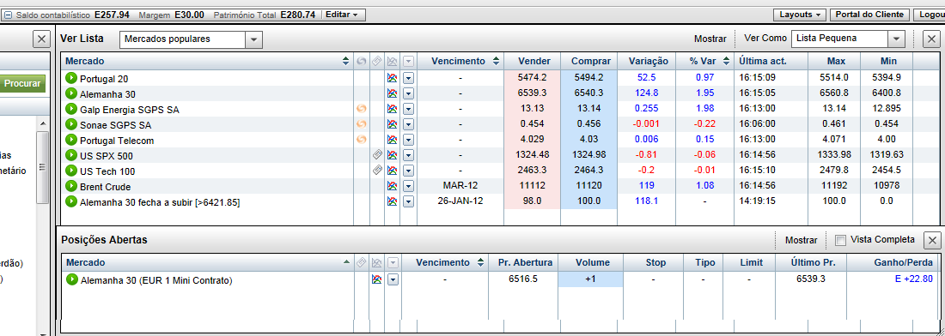Click green play icon for Portugal Telecom
This screenshot has width=945, height=336.
click(71, 141)
